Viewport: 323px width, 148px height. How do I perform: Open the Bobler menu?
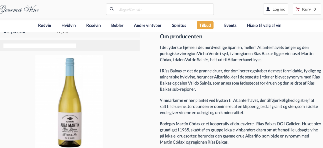tap(117, 25)
